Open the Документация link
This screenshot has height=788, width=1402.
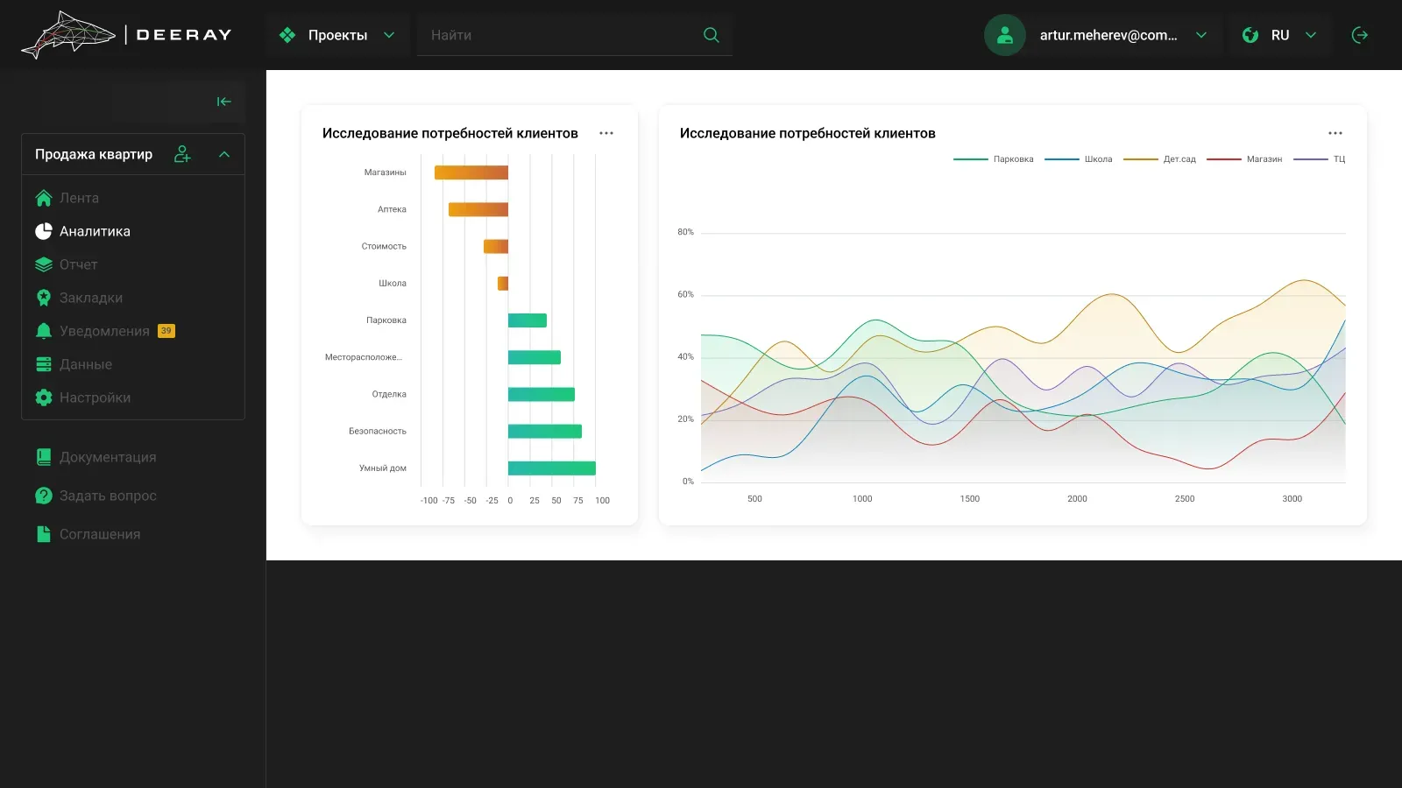coord(96,457)
